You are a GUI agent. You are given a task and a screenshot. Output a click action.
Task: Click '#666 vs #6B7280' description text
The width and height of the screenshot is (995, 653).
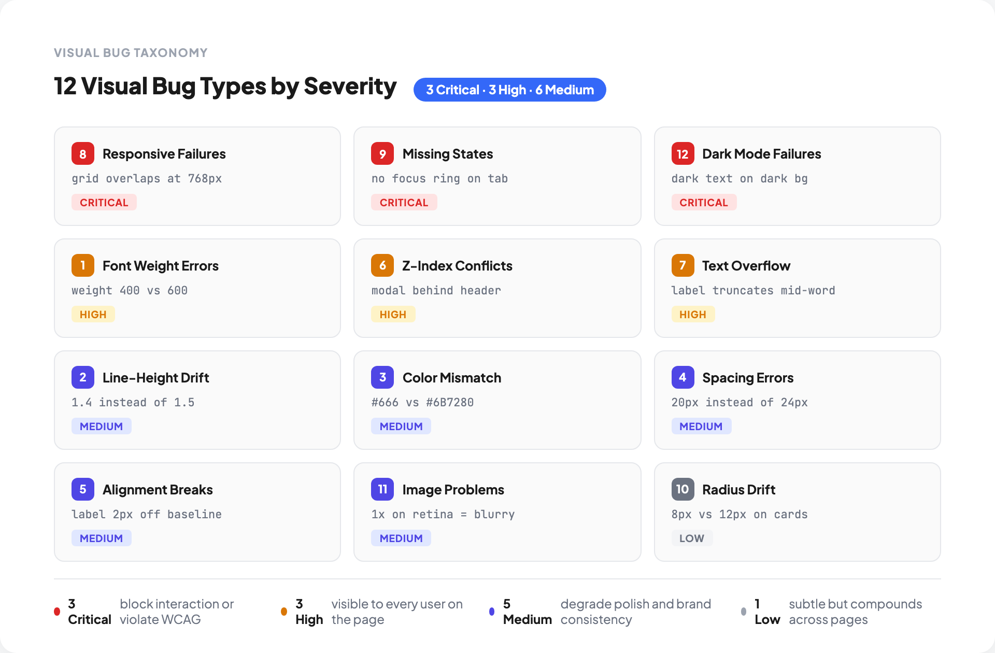pyautogui.click(x=422, y=402)
